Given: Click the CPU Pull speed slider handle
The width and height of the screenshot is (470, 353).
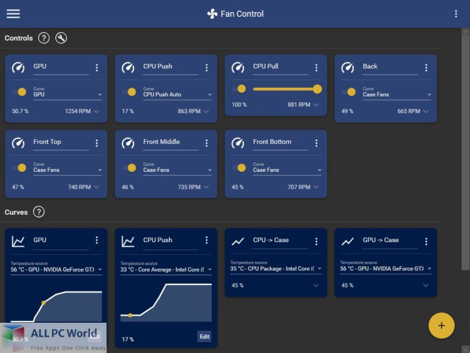Looking at the screenshot, I should [x=317, y=89].
